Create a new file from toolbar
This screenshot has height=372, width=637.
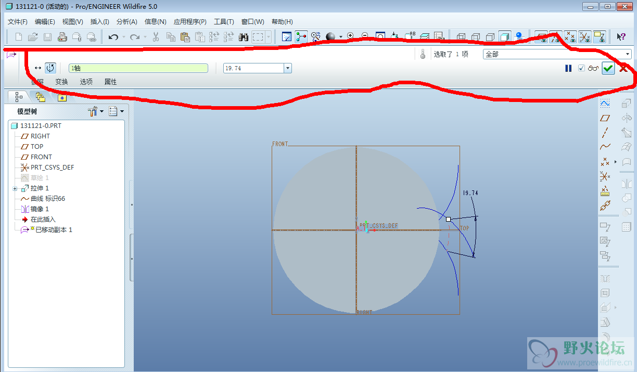click(x=19, y=37)
